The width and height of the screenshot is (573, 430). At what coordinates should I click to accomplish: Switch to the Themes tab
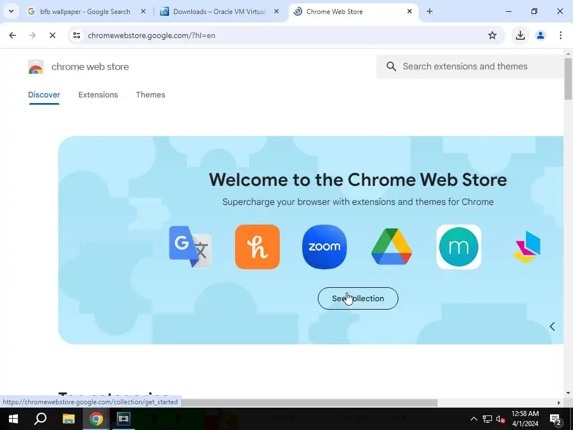(151, 95)
